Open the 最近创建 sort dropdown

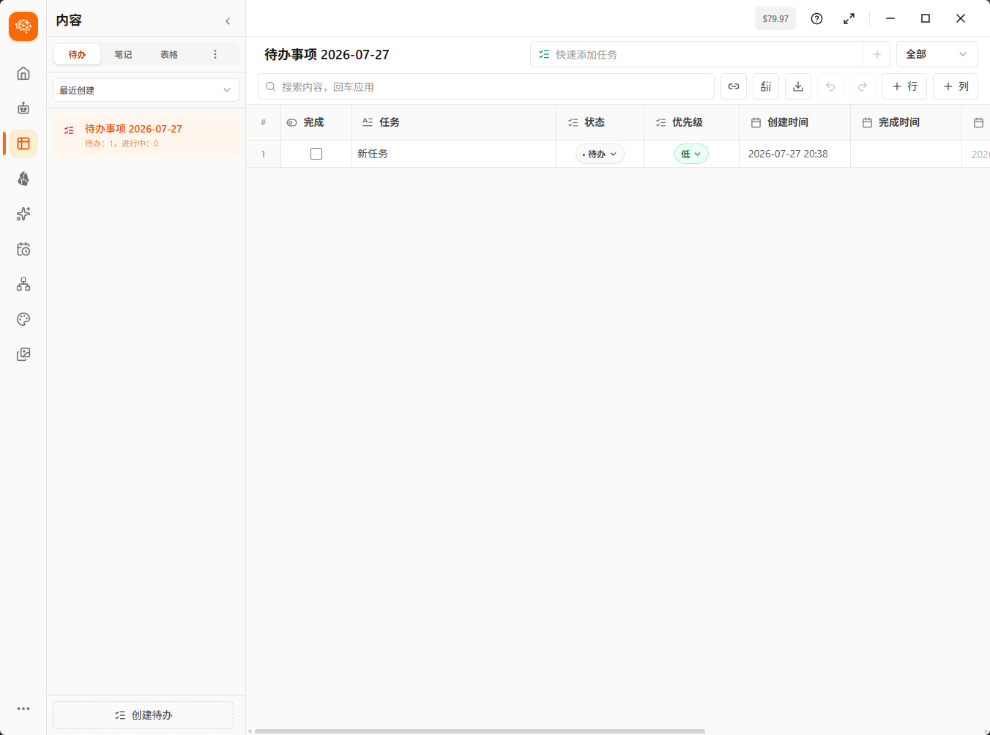(x=146, y=90)
